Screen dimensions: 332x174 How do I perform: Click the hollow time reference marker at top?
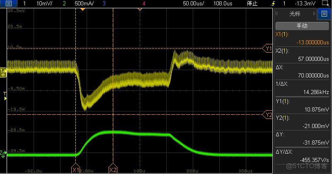click(140, 9)
